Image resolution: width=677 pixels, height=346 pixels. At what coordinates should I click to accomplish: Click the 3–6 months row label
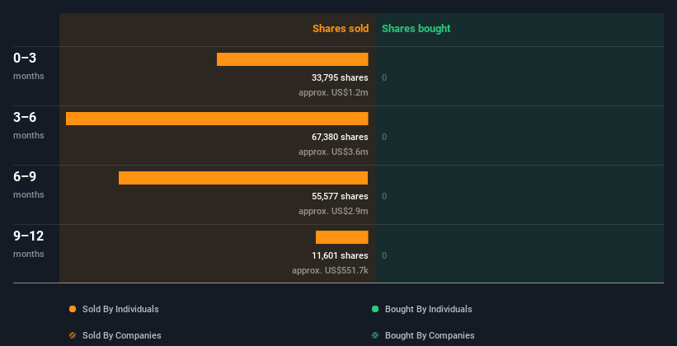(29, 125)
